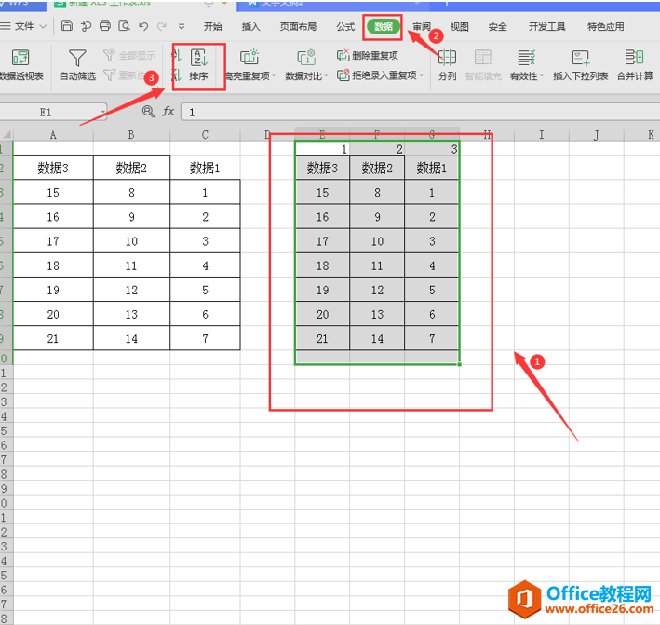
Task: Switch to the 公式 tab
Action: 345,26
